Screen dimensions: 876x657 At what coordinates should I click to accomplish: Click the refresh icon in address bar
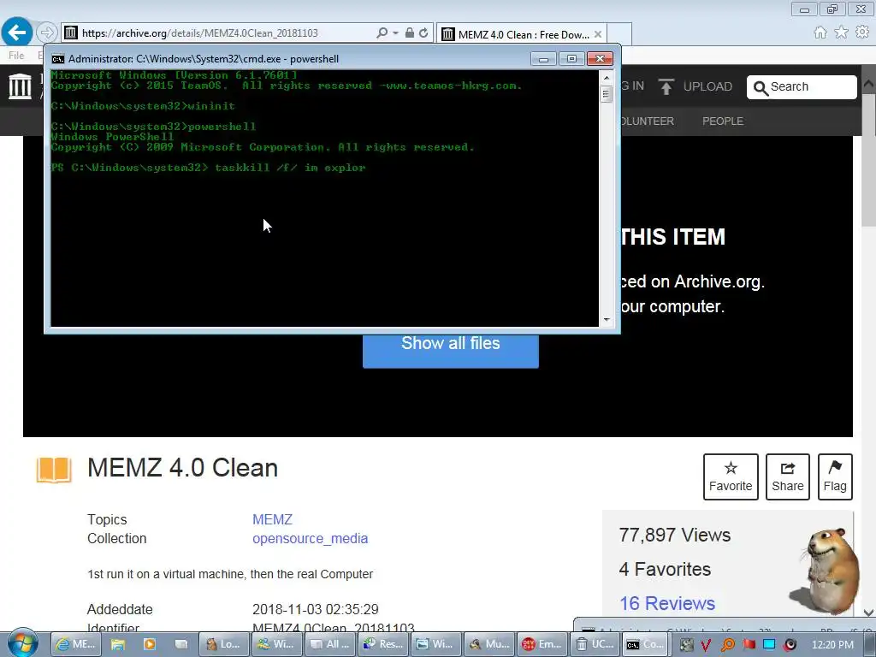point(423,33)
